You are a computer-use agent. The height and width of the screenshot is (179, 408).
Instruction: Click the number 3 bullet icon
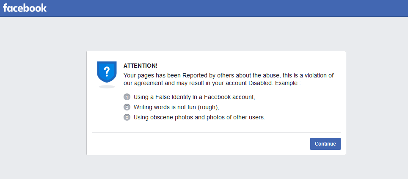[127, 117]
